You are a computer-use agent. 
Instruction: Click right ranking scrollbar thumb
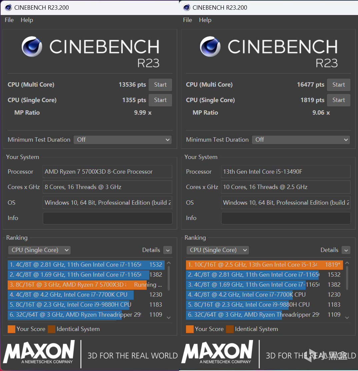[347, 278]
